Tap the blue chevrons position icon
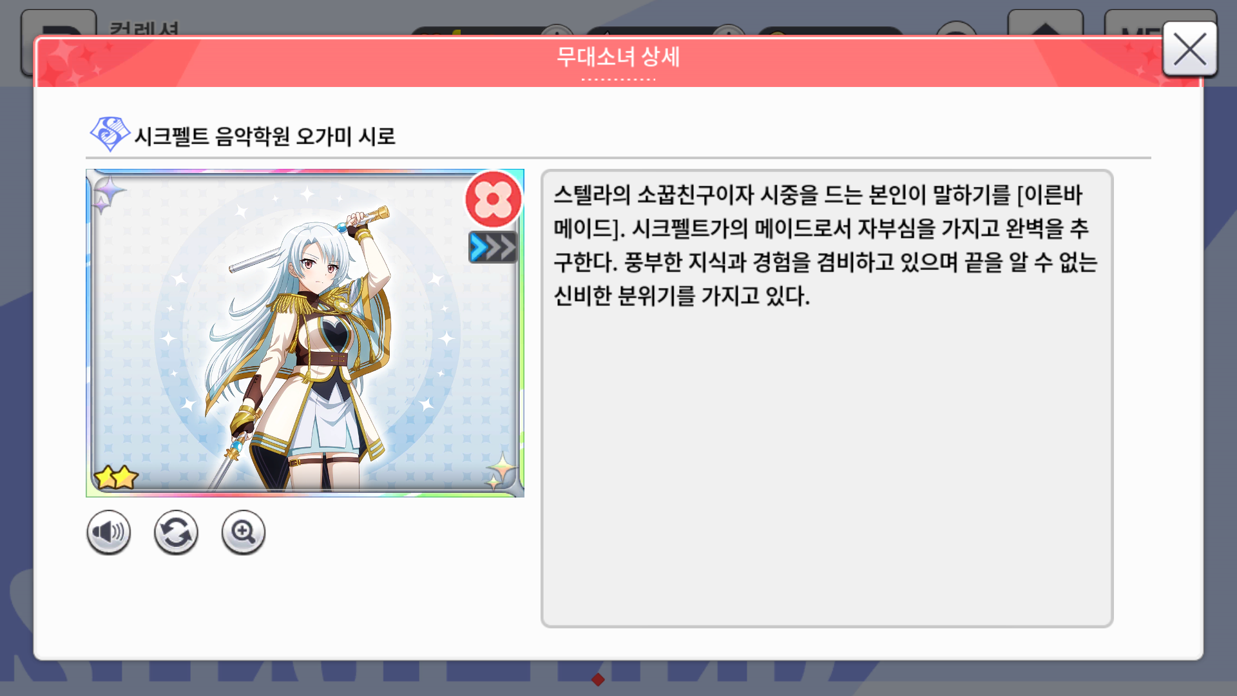Viewport: 1237px width, 696px height. 494,247
